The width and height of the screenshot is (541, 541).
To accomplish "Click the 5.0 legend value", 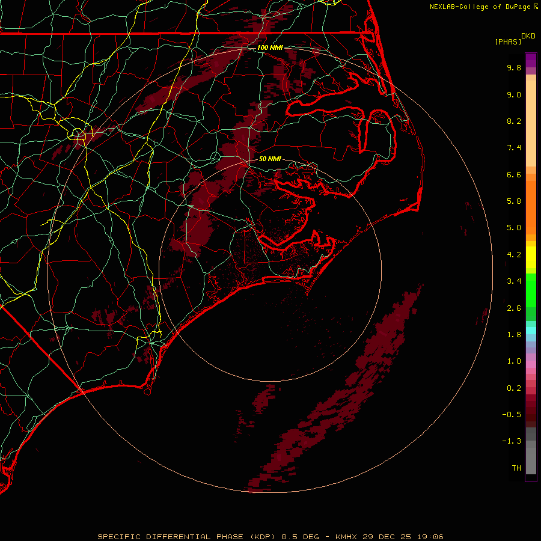I will tap(514, 228).
